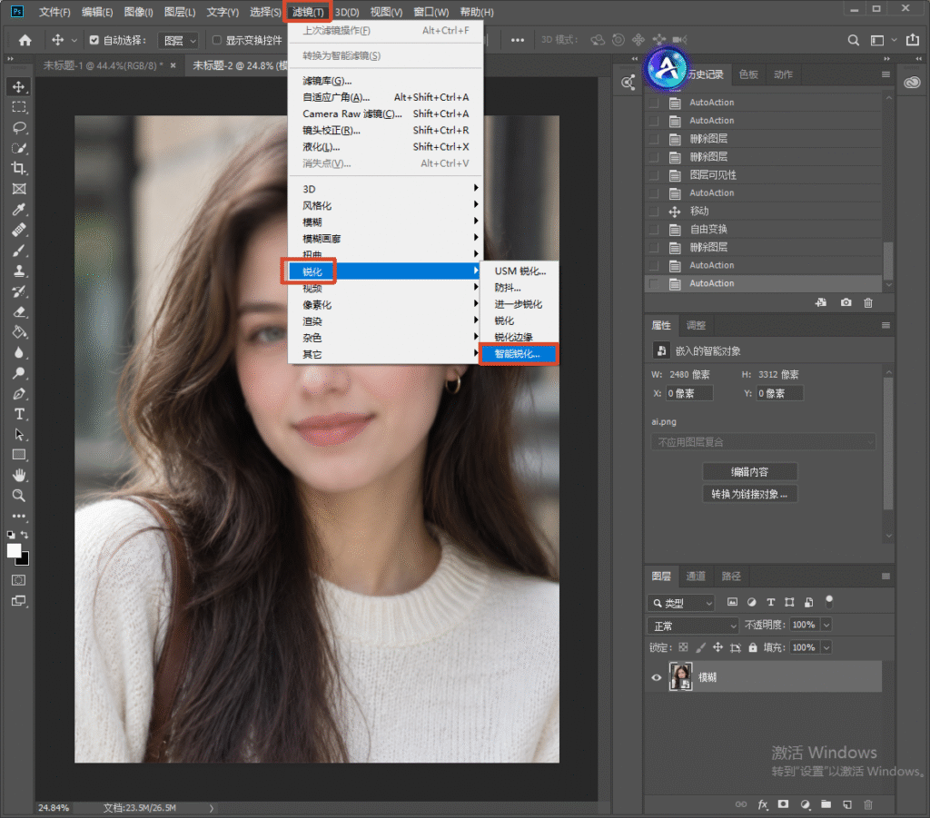Select the Lasso tool
Image resolution: width=930 pixels, height=818 pixels.
19,127
